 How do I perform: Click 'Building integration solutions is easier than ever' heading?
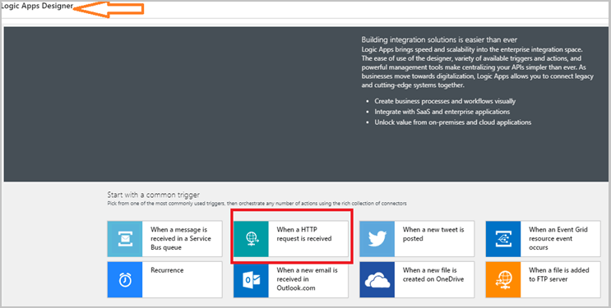(x=439, y=39)
